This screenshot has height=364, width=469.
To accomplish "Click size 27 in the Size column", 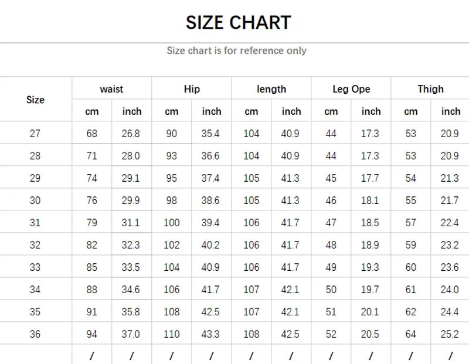I will 35,134.
